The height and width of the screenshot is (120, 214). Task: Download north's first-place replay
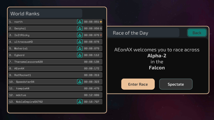[80, 22]
